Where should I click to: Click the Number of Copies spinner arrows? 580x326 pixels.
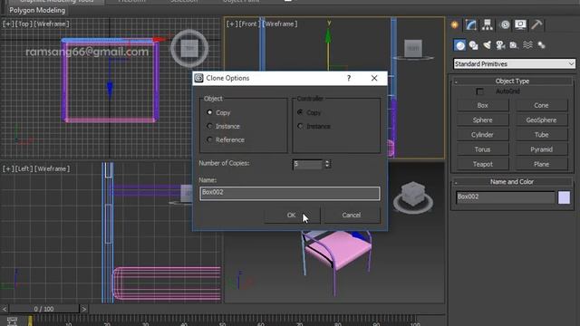327,164
